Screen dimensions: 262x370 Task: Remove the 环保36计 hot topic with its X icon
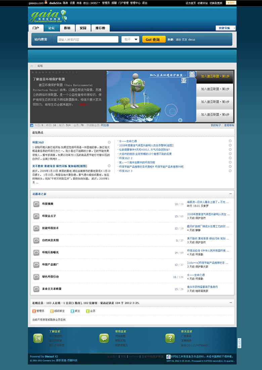tap(109, 142)
